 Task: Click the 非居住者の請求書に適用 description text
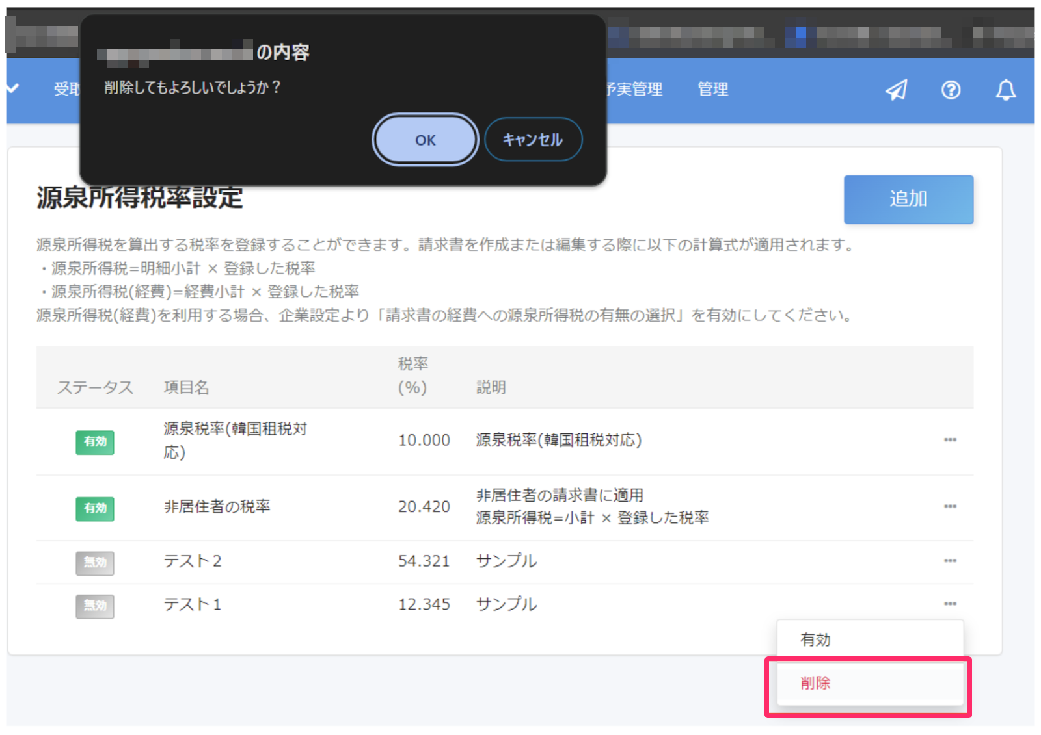(x=560, y=495)
